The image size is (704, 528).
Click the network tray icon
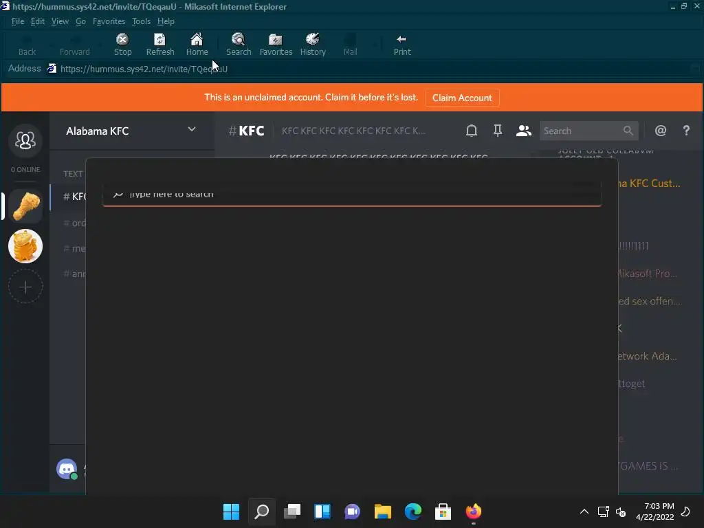pyautogui.click(x=603, y=511)
